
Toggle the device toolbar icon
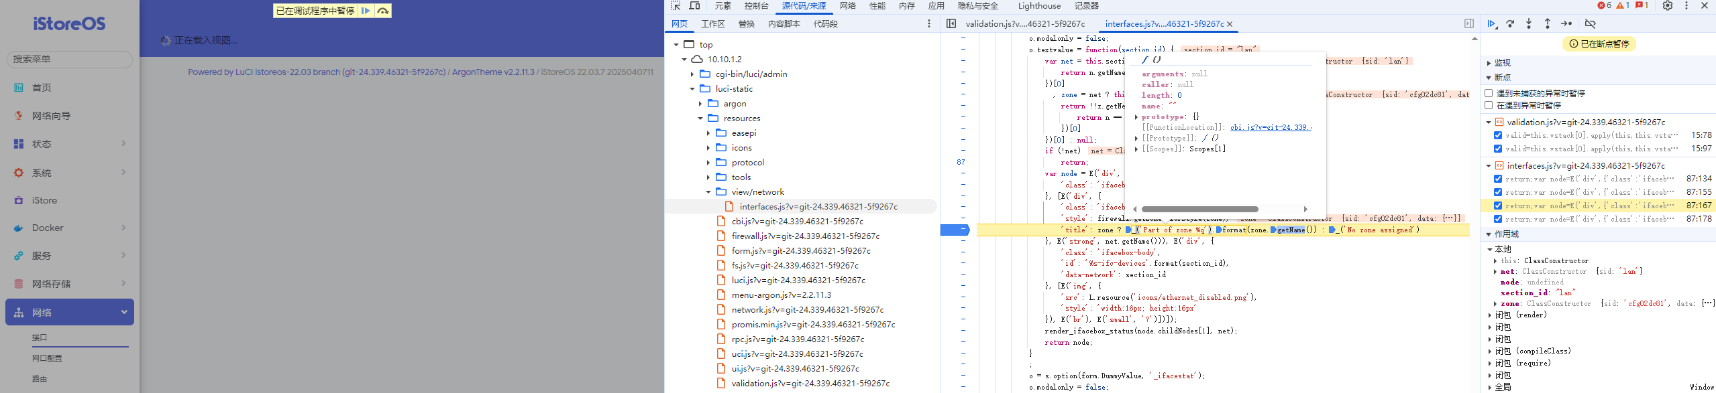(x=695, y=6)
